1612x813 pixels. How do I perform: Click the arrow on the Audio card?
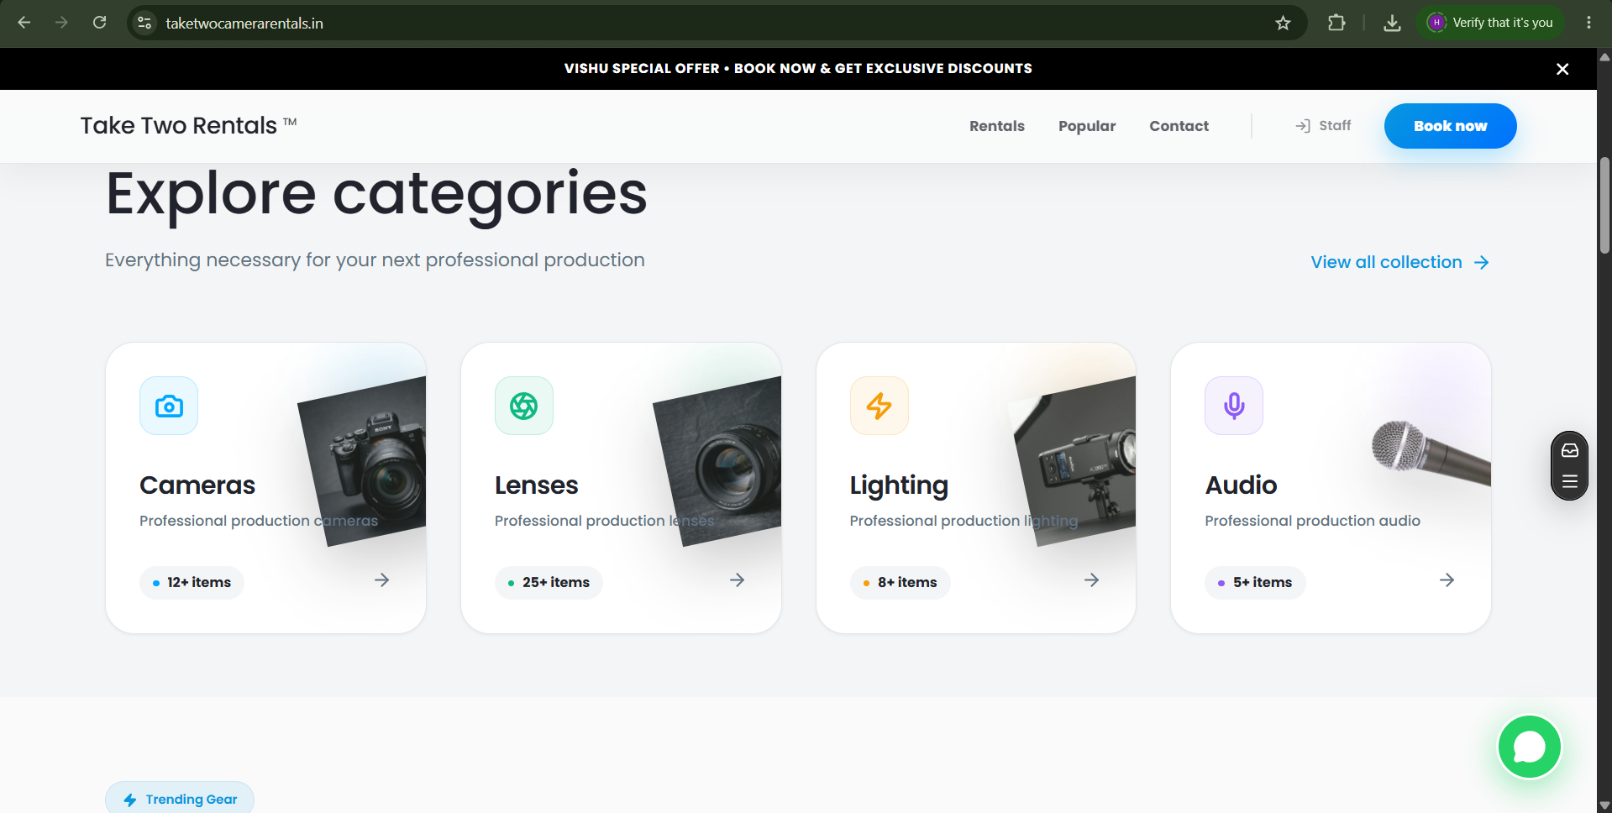coord(1447,580)
